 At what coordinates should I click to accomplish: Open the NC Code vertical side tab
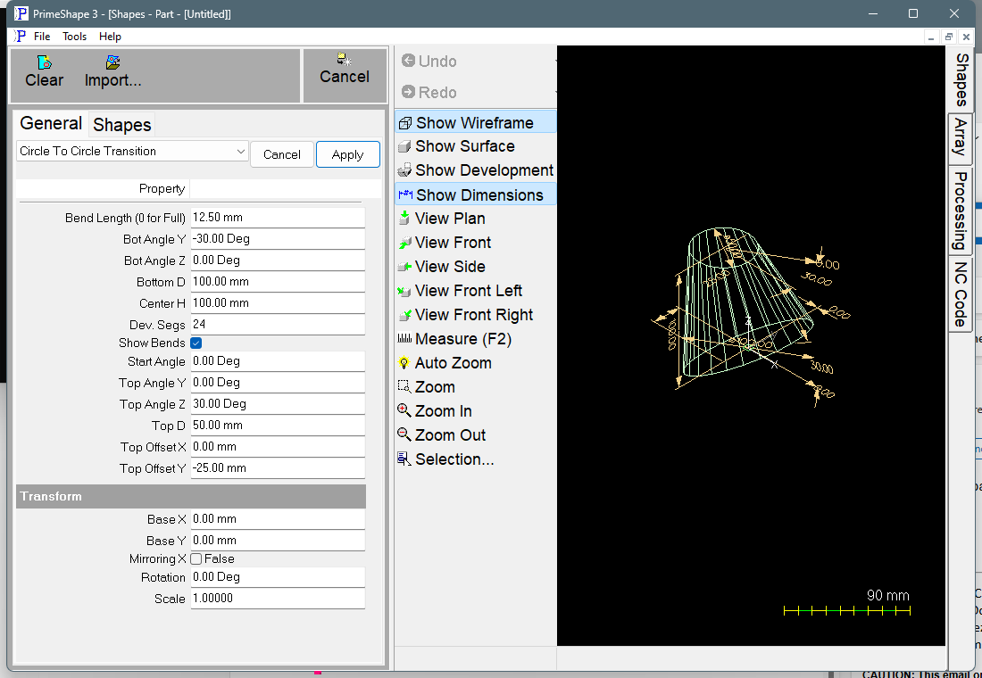961,294
